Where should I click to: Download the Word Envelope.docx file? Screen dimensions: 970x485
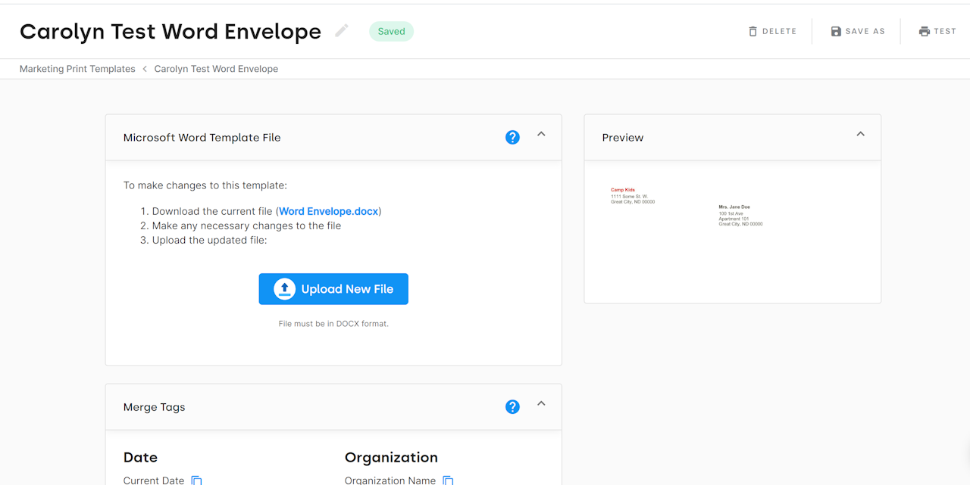[x=329, y=211]
